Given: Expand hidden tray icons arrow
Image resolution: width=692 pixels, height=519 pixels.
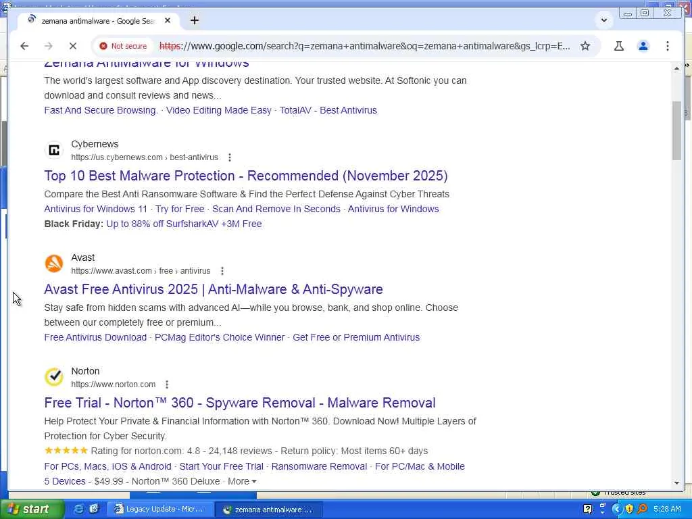Looking at the screenshot, I should (x=616, y=510).
